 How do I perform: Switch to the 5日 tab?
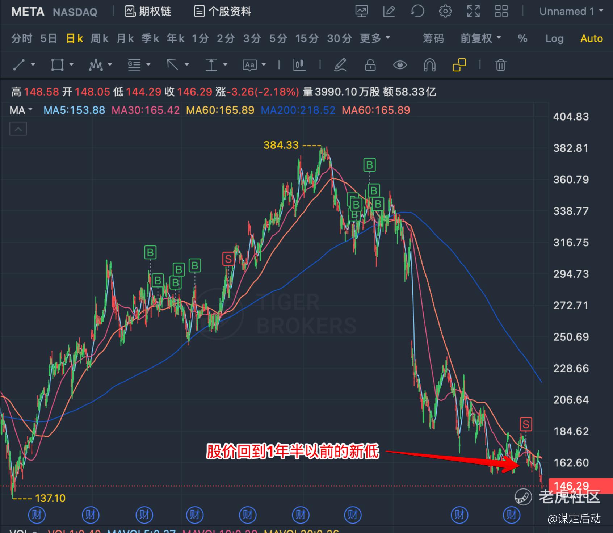(49, 38)
